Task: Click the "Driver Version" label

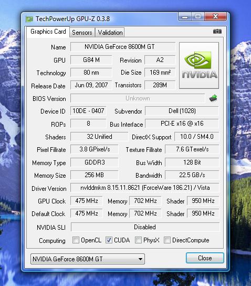Action: (49, 188)
